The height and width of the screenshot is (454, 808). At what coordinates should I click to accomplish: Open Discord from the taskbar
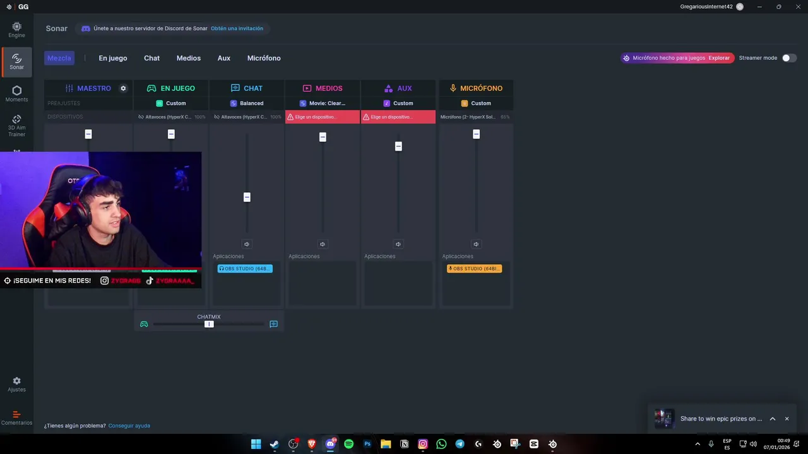coord(330,444)
